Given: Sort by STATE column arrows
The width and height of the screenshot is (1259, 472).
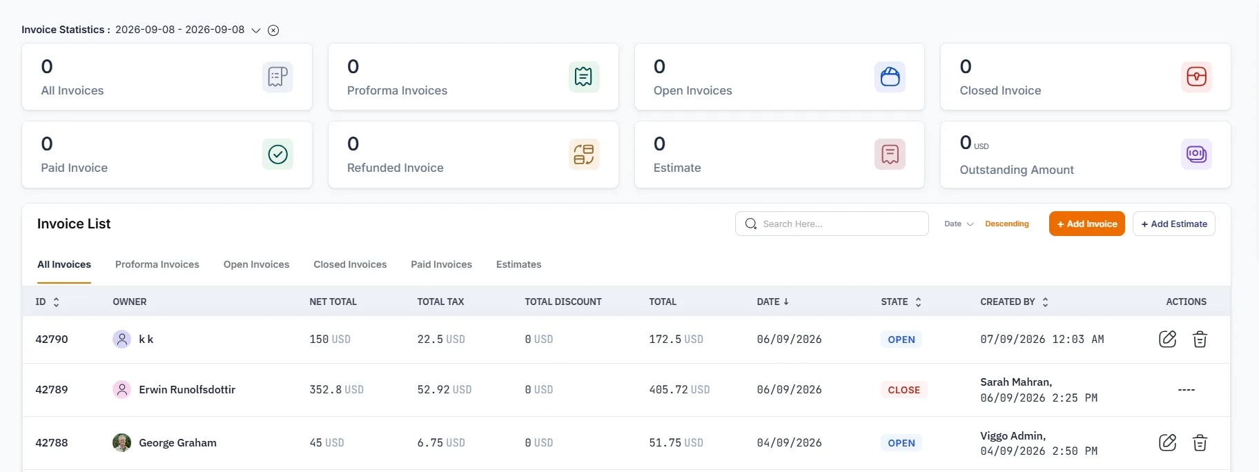Looking at the screenshot, I should pyautogui.click(x=918, y=302).
